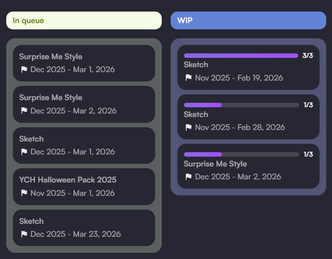Click the flag icon on the WIP Sketch card due Feb 28, 2026
This screenshot has height=259, width=332.
pyautogui.click(x=188, y=127)
